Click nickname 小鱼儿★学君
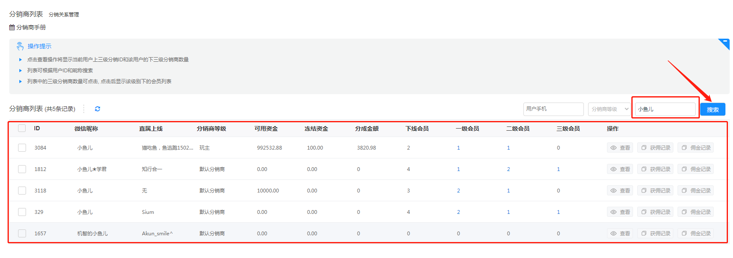Screen dimensions: 733x258 click(x=92, y=169)
